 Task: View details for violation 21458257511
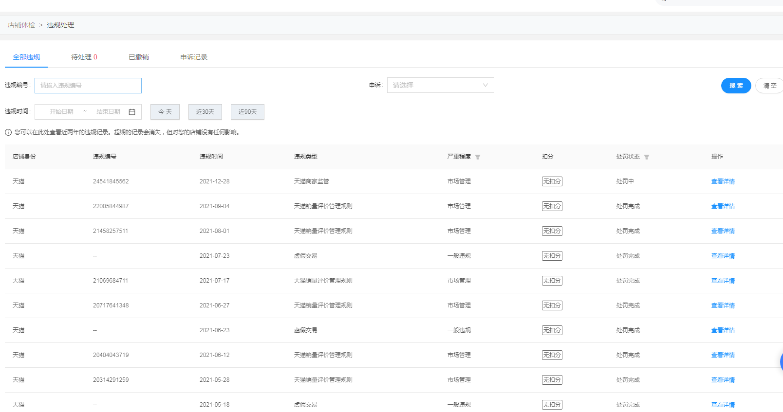click(x=723, y=231)
